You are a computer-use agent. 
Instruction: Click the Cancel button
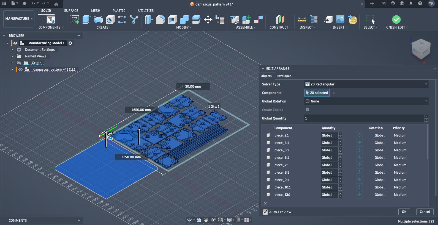point(425,212)
